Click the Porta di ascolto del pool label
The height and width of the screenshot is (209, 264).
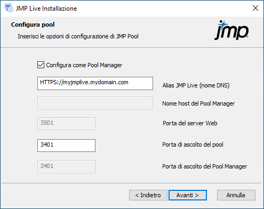tap(193, 144)
